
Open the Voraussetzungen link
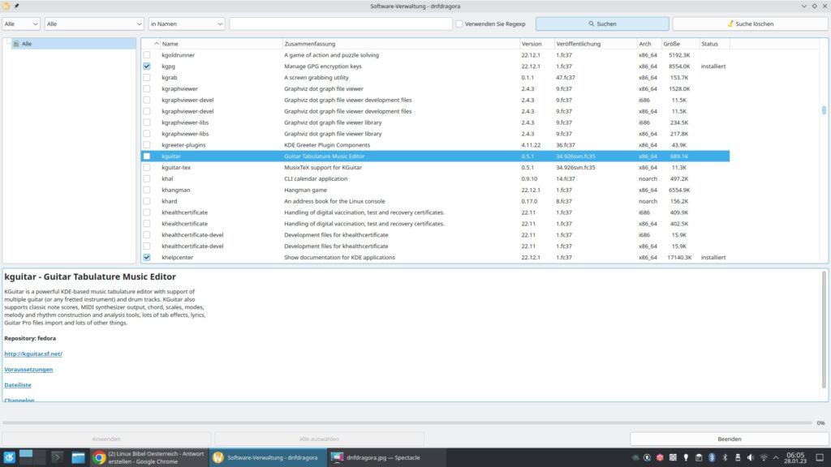28,370
